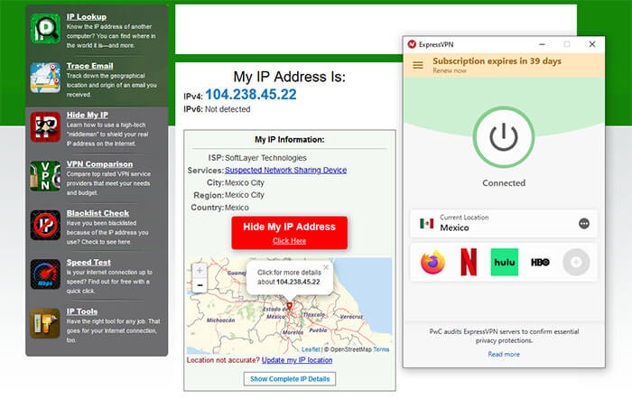Open the VPN Comparison link
632x399 pixels.
99,164
